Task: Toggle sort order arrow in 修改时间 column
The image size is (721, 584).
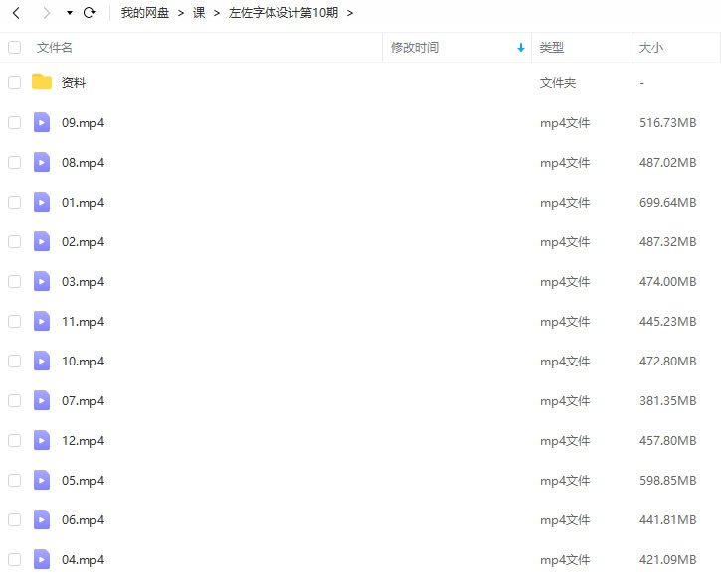Action: click(x=520, y=48)
